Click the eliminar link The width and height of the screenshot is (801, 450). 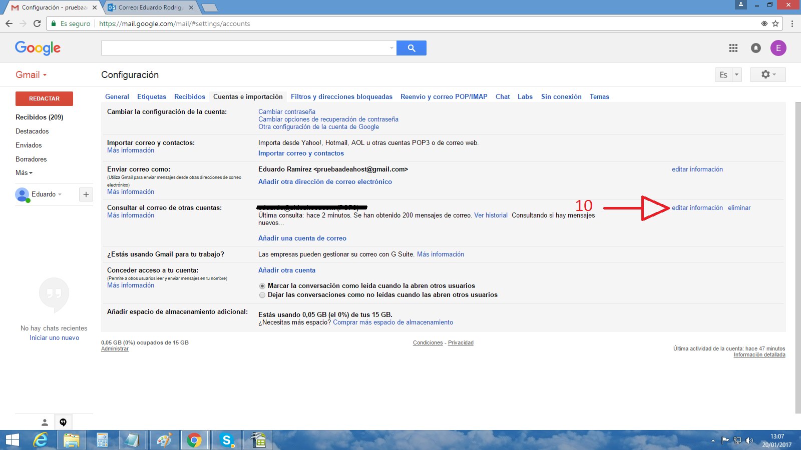(739, 208)
